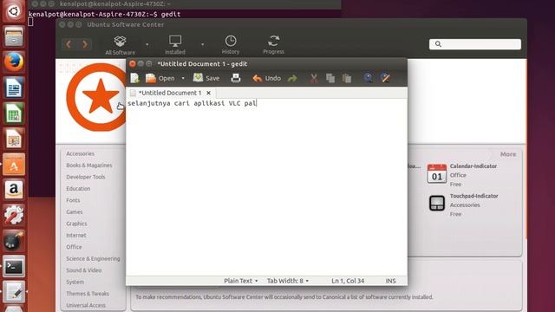
Task: Open Find and Replace icon in gedit
Action: [385, 78]
